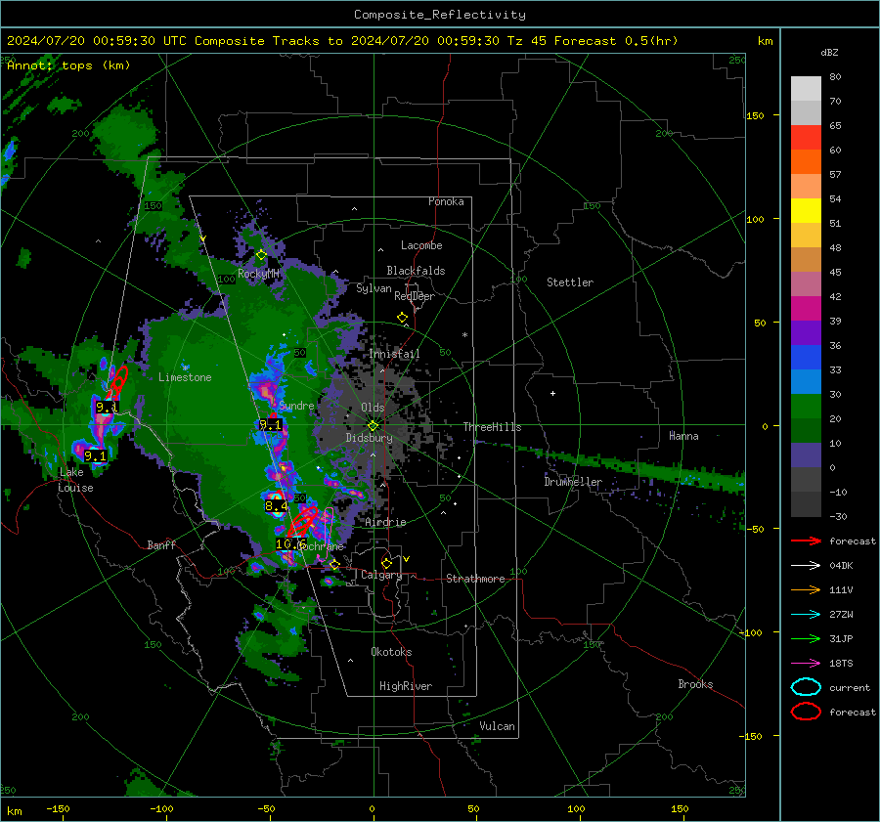Image resolution: width=880 pixels, height=822 pixels.
Task: Click the Vulcan city label
Action: 497,726
